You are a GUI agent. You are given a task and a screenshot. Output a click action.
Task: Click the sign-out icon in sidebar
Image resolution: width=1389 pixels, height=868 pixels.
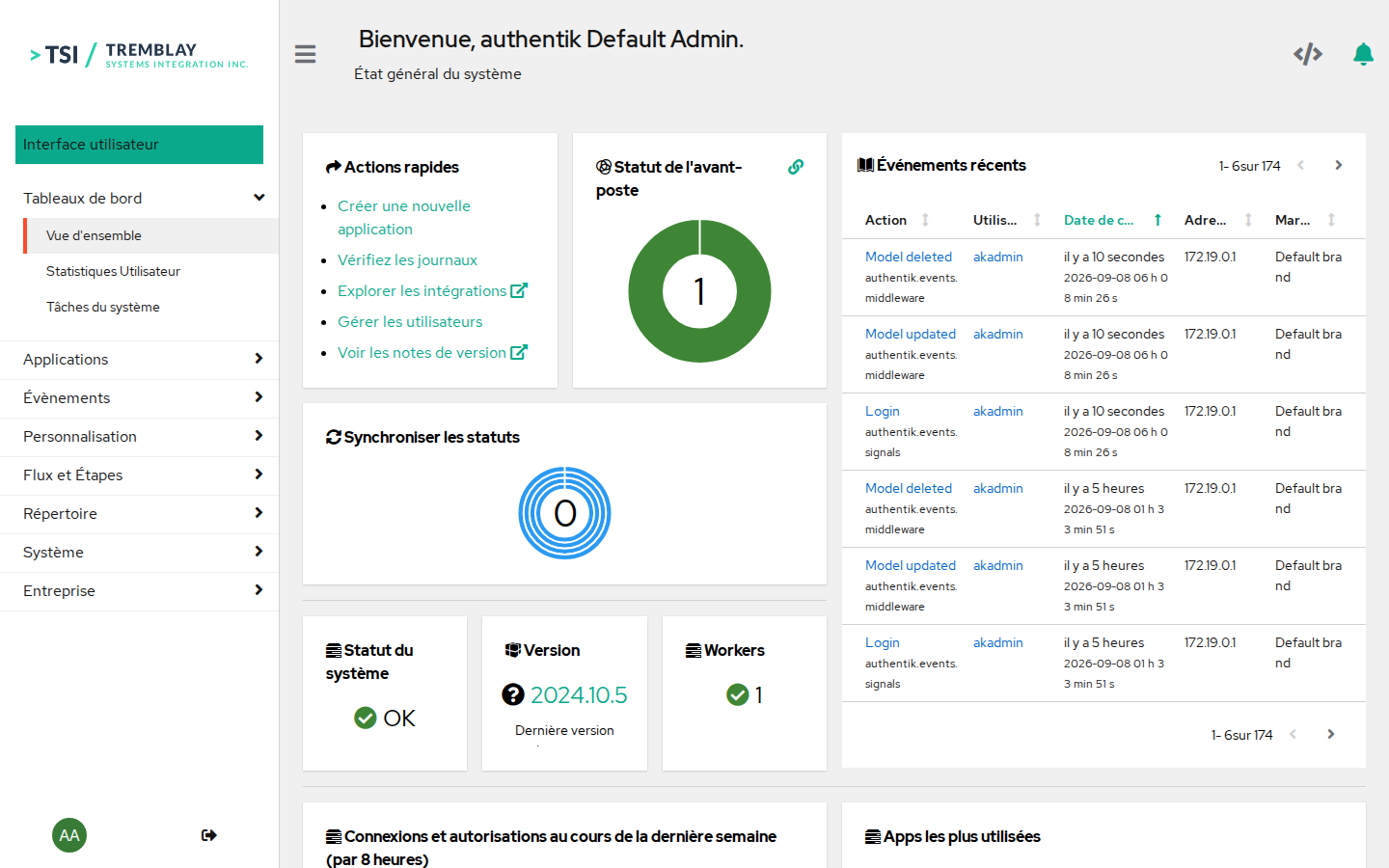click(x=209, y=835)
